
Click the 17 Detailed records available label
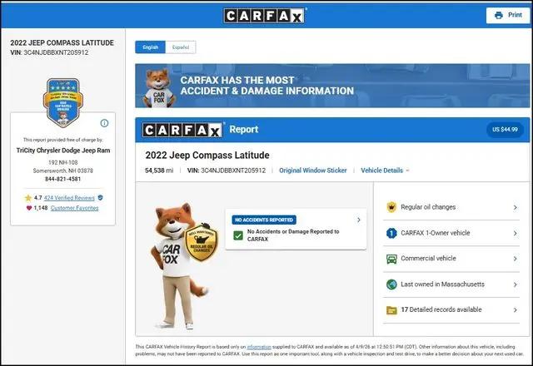tap(441, 309)
